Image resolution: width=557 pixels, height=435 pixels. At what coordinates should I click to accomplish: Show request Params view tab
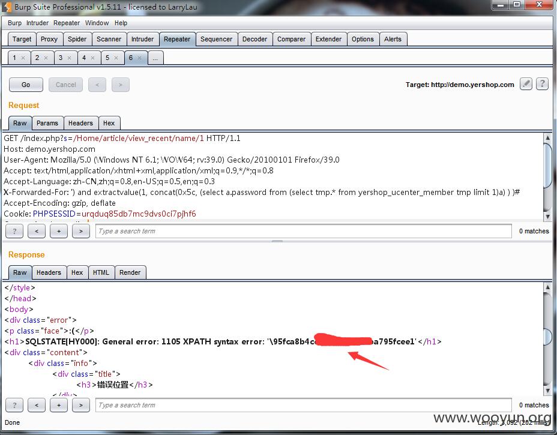[x=47, y=123]
